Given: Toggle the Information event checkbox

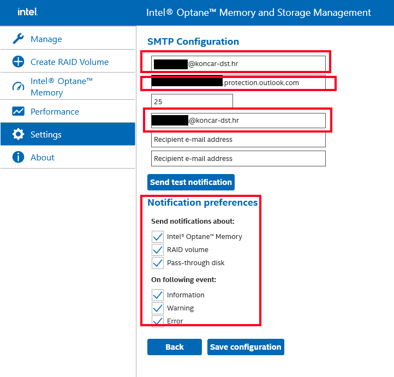Looking at the screenshot, I should coord(158,295).
